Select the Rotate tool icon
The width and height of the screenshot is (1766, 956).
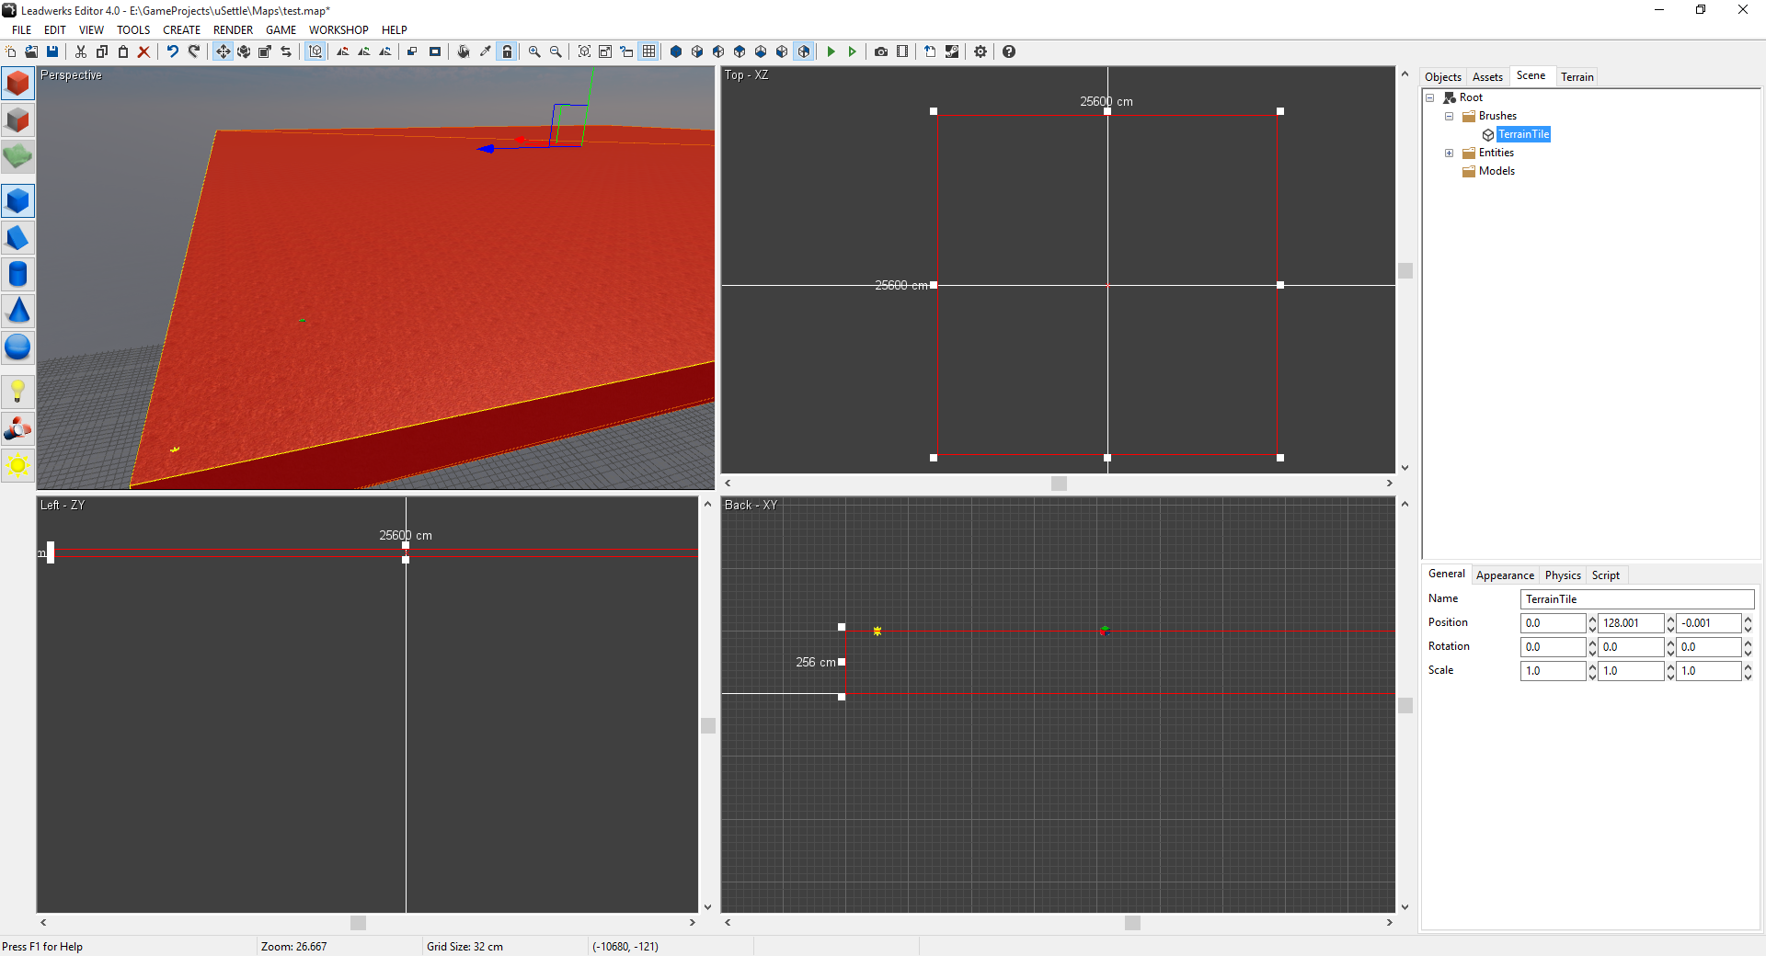(244, 51)
